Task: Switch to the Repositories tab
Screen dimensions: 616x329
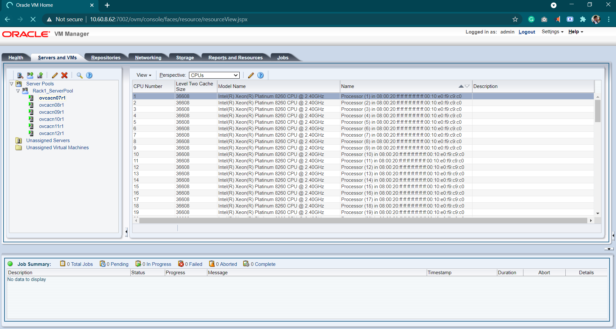Action: (x=106, y=58)
